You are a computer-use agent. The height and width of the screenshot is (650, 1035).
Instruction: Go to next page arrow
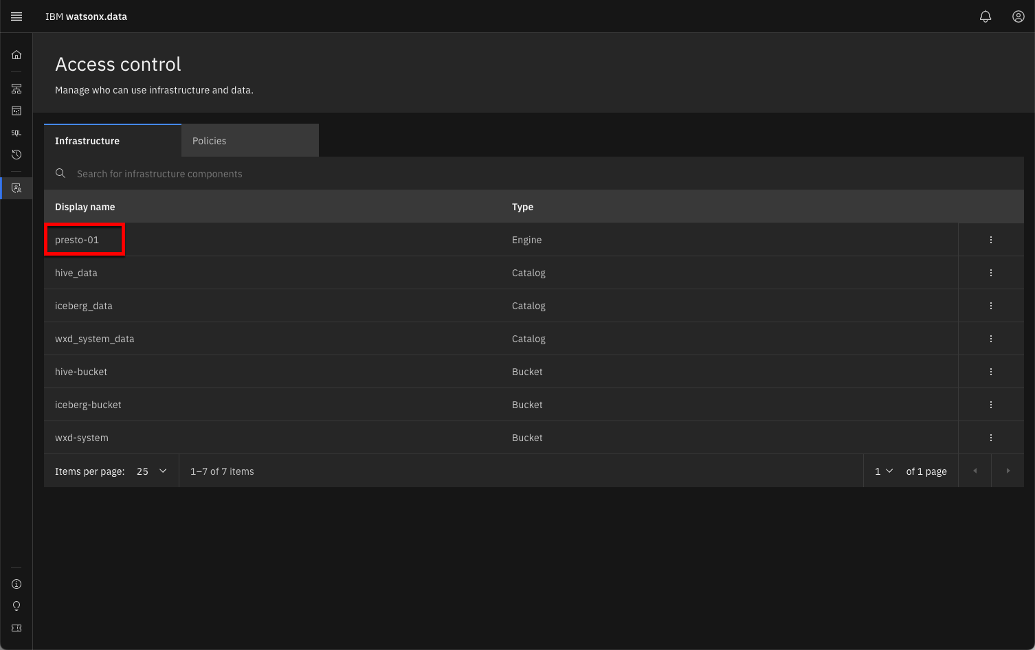pyautogui.click(x=1008, y=471)
